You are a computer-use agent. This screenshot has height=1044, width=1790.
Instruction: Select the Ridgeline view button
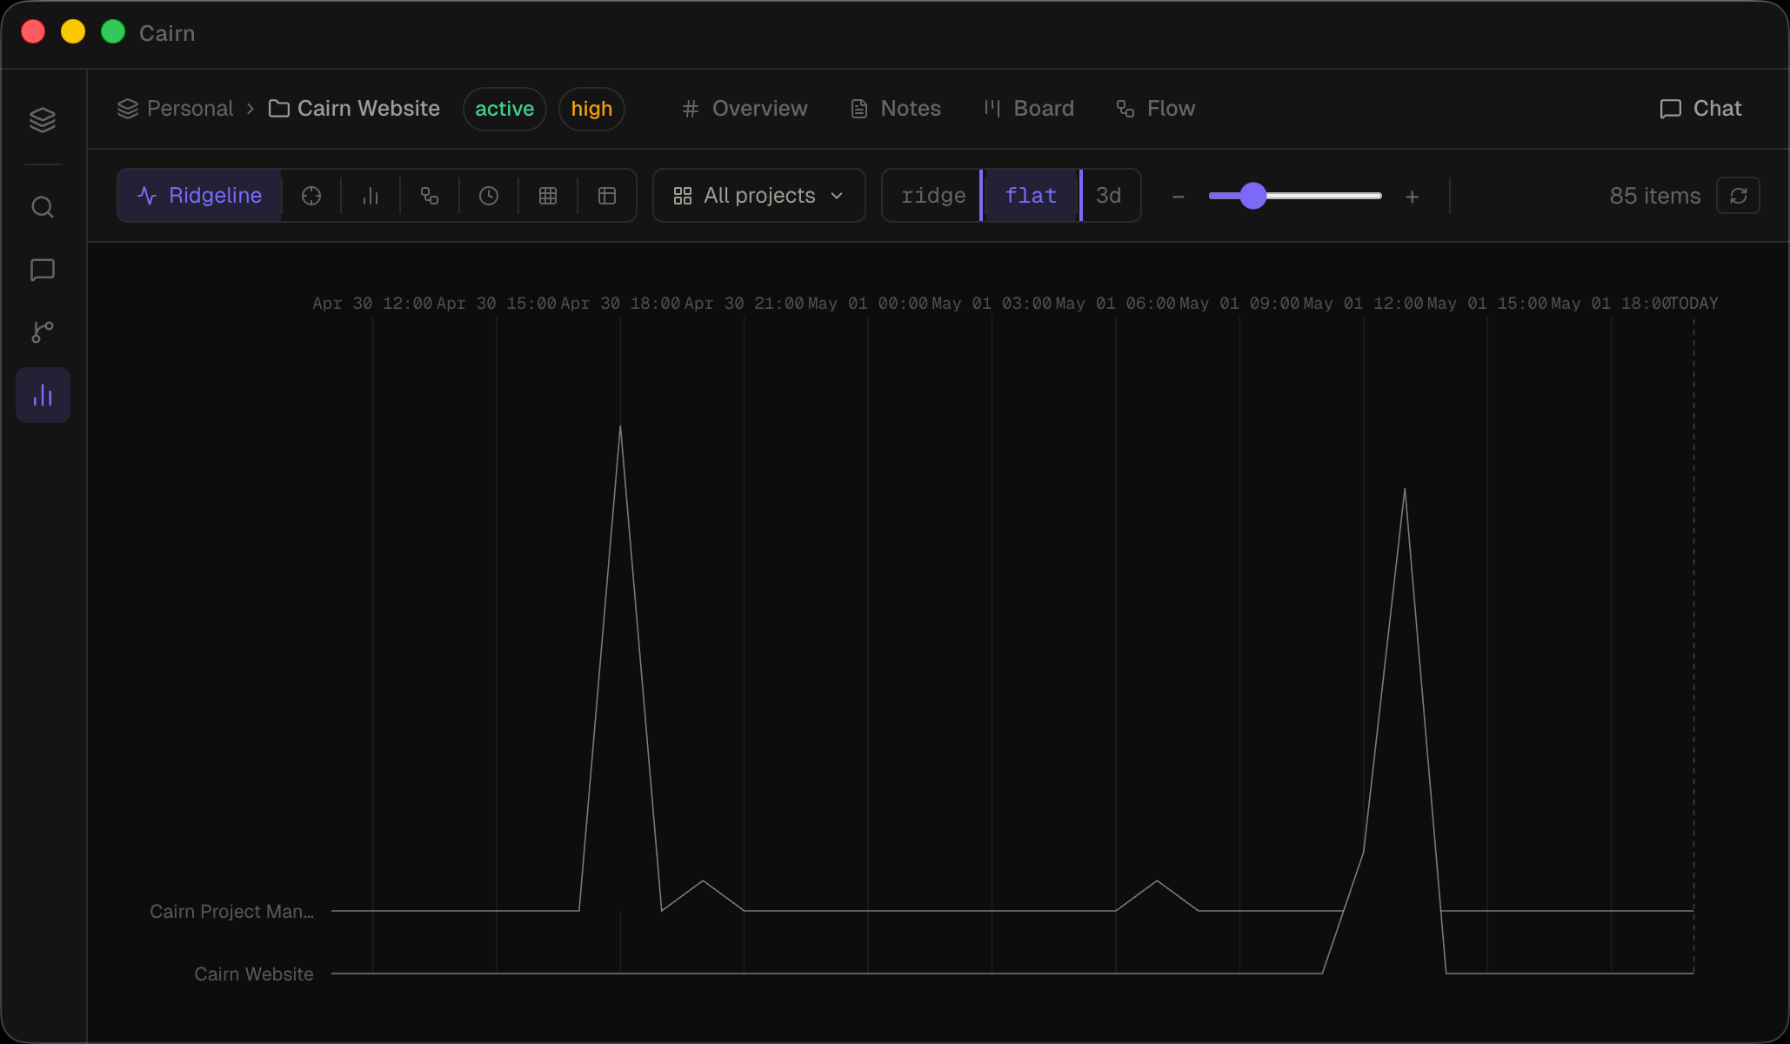tap(199, 196)
